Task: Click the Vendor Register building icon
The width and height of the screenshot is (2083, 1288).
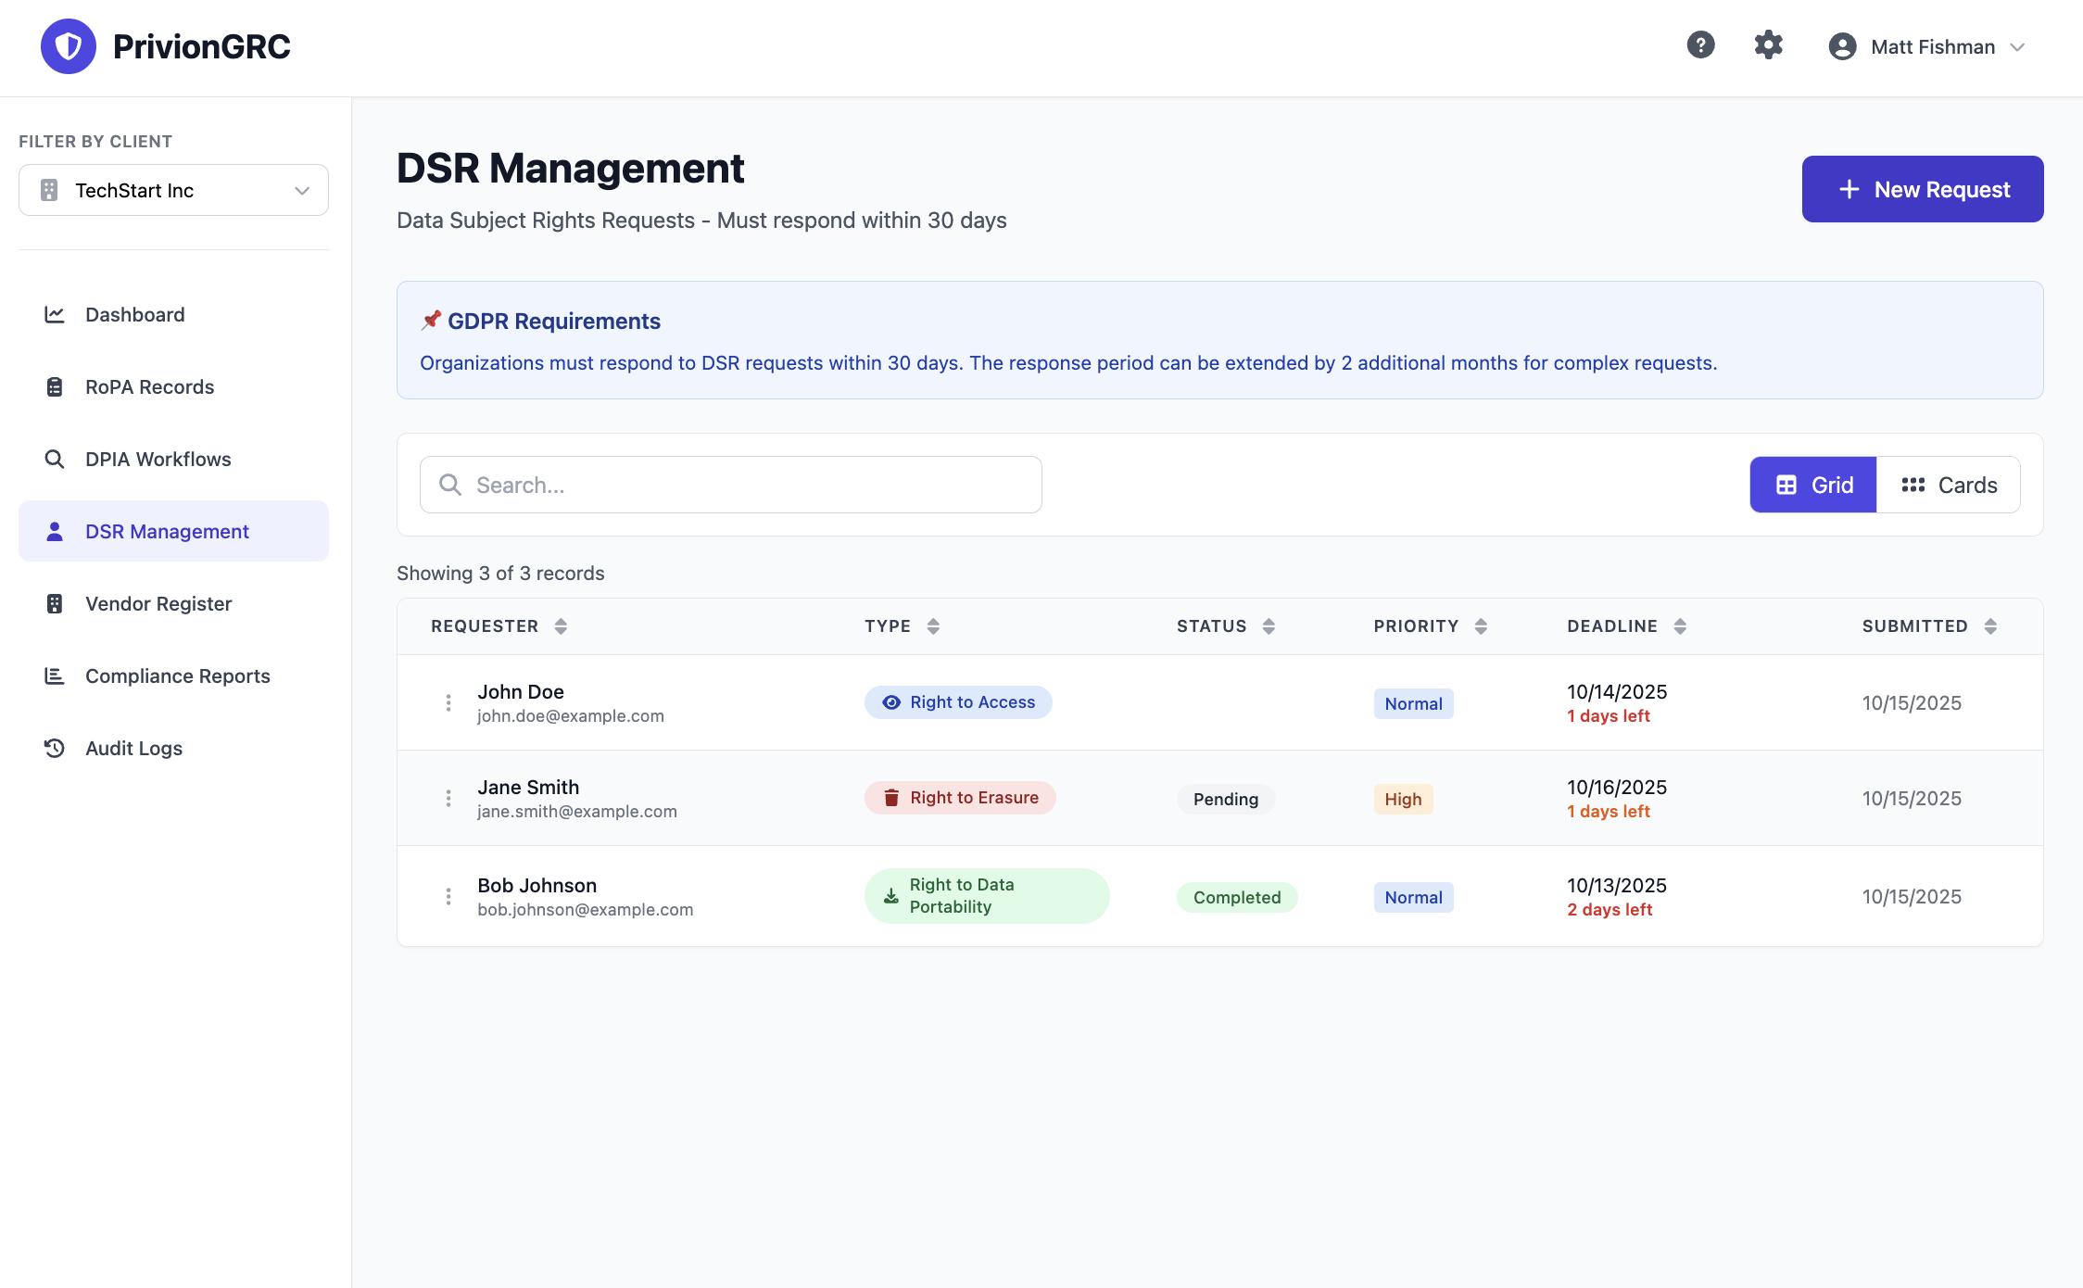Action: pyautogui.click(x=55, y=604)
